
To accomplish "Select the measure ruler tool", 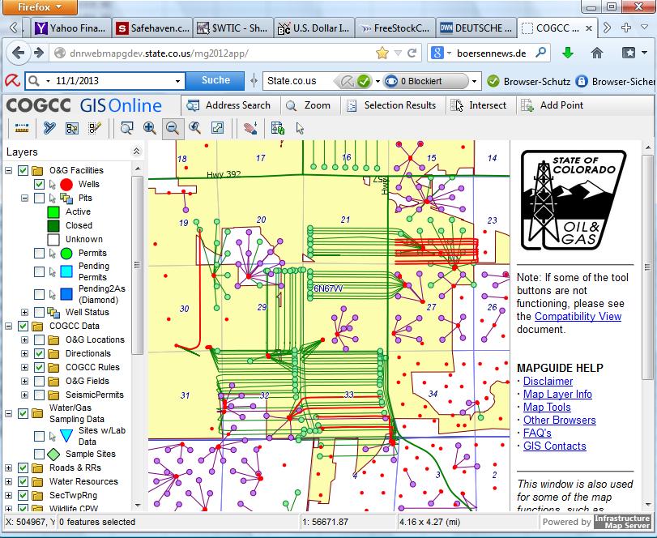I will click(21, 128).
